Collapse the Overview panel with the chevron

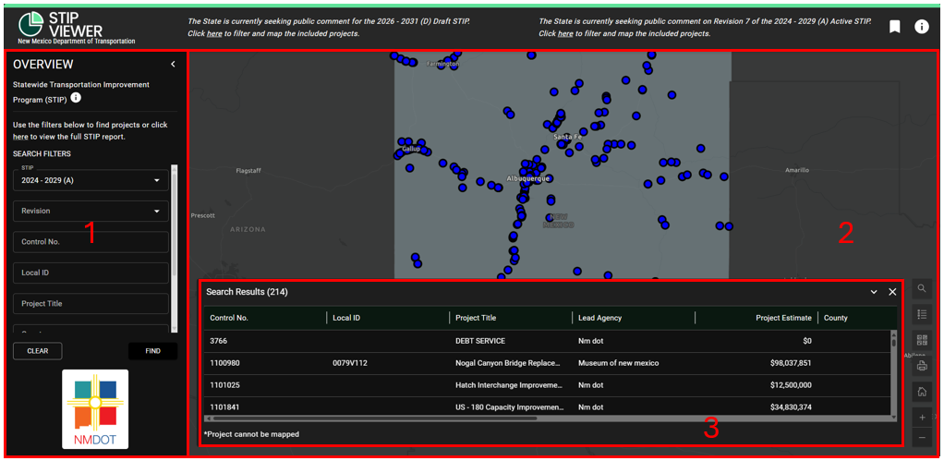coord(173,64)
